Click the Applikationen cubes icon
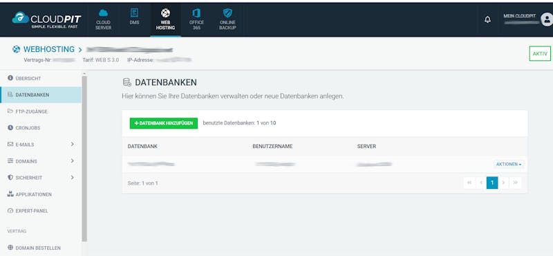The height and width of the screenshot is (256, 553). tap(10, 194)
